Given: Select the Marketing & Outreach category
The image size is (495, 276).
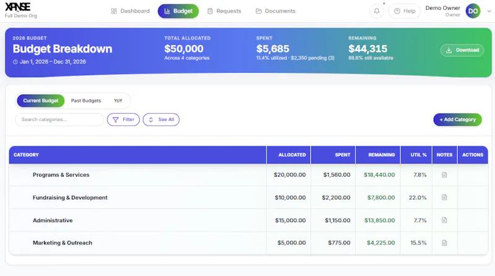Looking at the screenshot, I should point(62,243).
